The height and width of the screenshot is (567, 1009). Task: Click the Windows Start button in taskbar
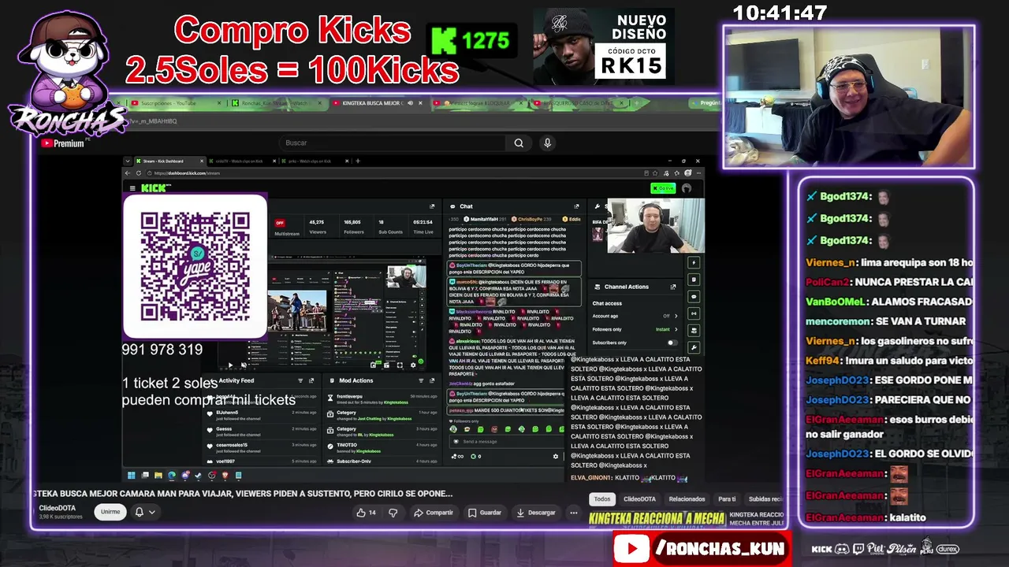click(x=132, y=475)
